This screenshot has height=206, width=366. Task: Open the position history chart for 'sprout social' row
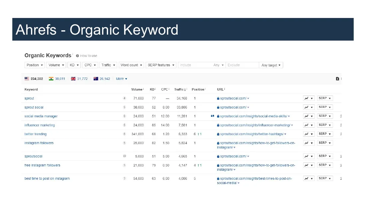309,107
